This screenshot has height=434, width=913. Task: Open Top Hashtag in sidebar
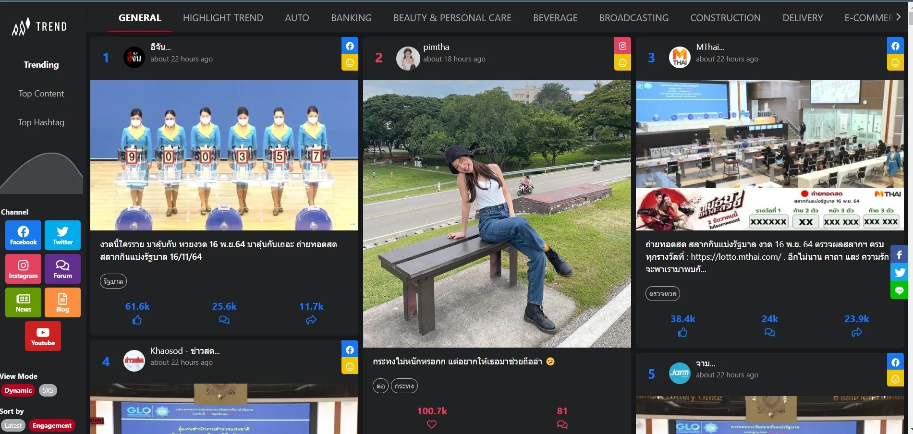coord(41,122)
